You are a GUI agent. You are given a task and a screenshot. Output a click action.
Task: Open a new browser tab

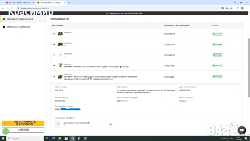coord(69,3)
